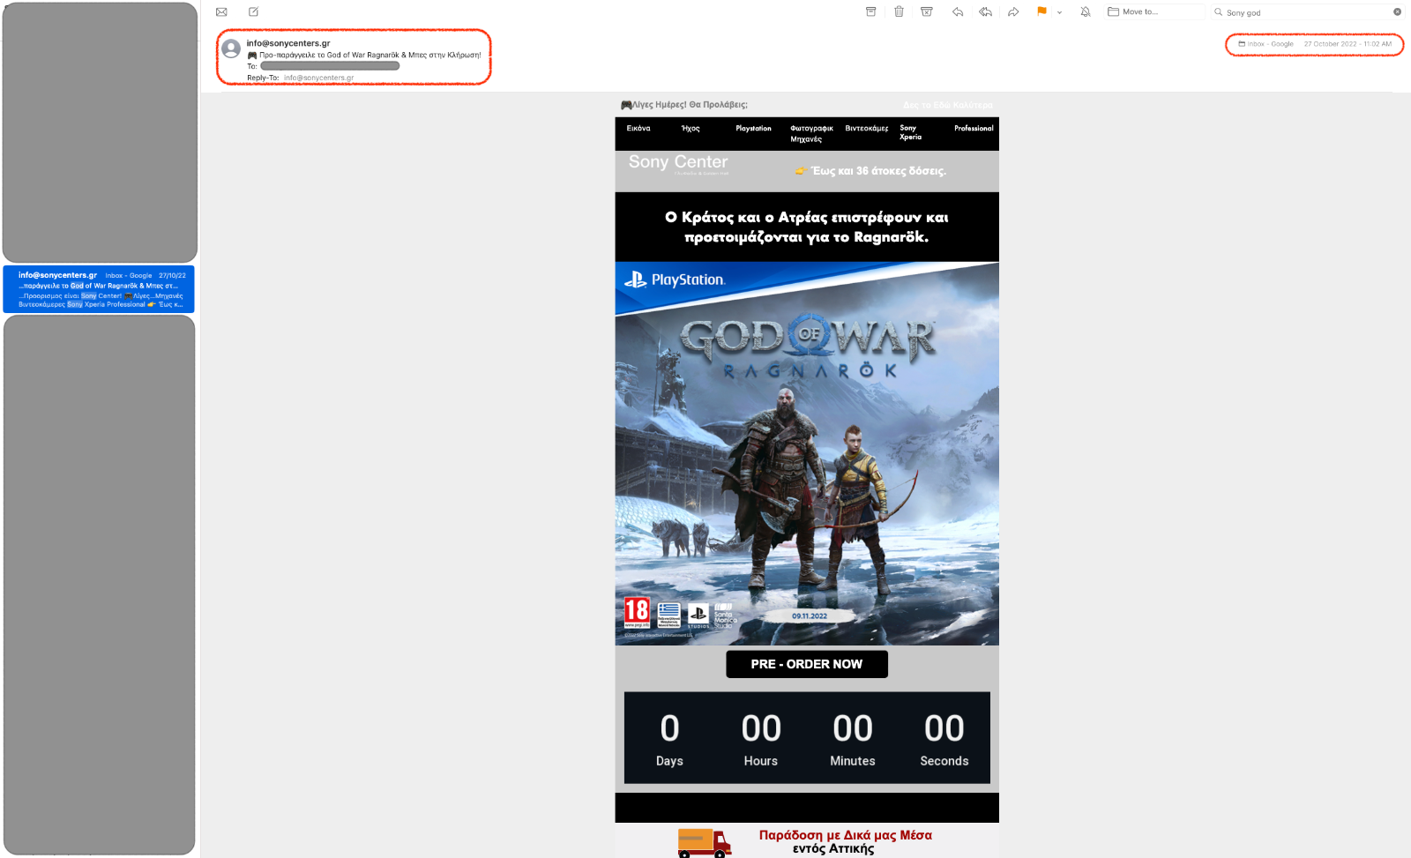Screen dimensions: 1411x858
Task: Open the Ήχος menu in newsletter
Action: [691, 129]
